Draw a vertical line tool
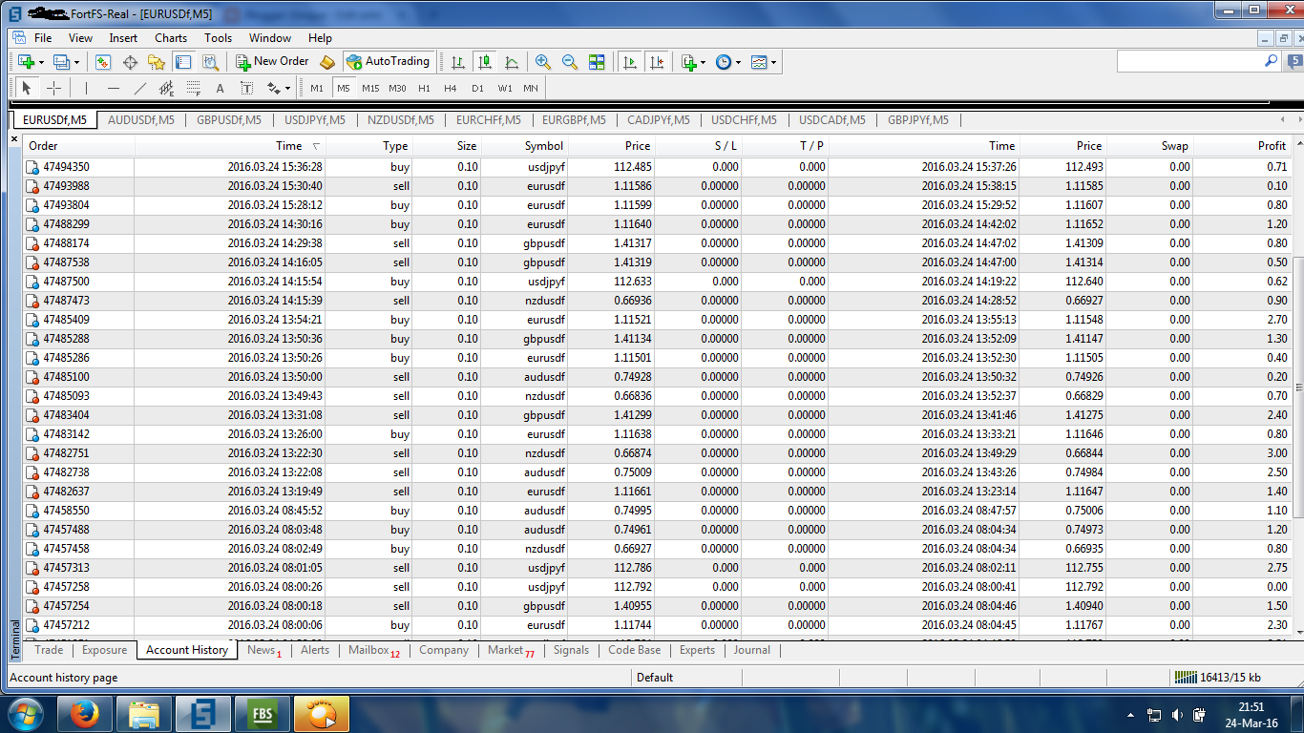This screenshot has width=1304, height=733. [86, 88]
